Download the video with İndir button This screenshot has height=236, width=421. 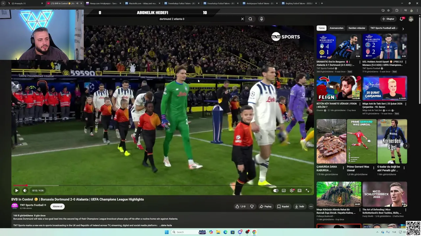pyautogui.click(x=299, y=206)
